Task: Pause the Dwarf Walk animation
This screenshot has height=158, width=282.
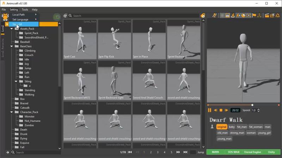Action: click(209, 110)
